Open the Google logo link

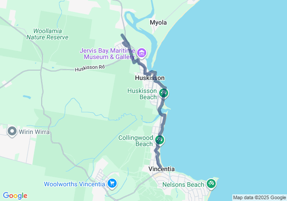[x=15, y=196]
